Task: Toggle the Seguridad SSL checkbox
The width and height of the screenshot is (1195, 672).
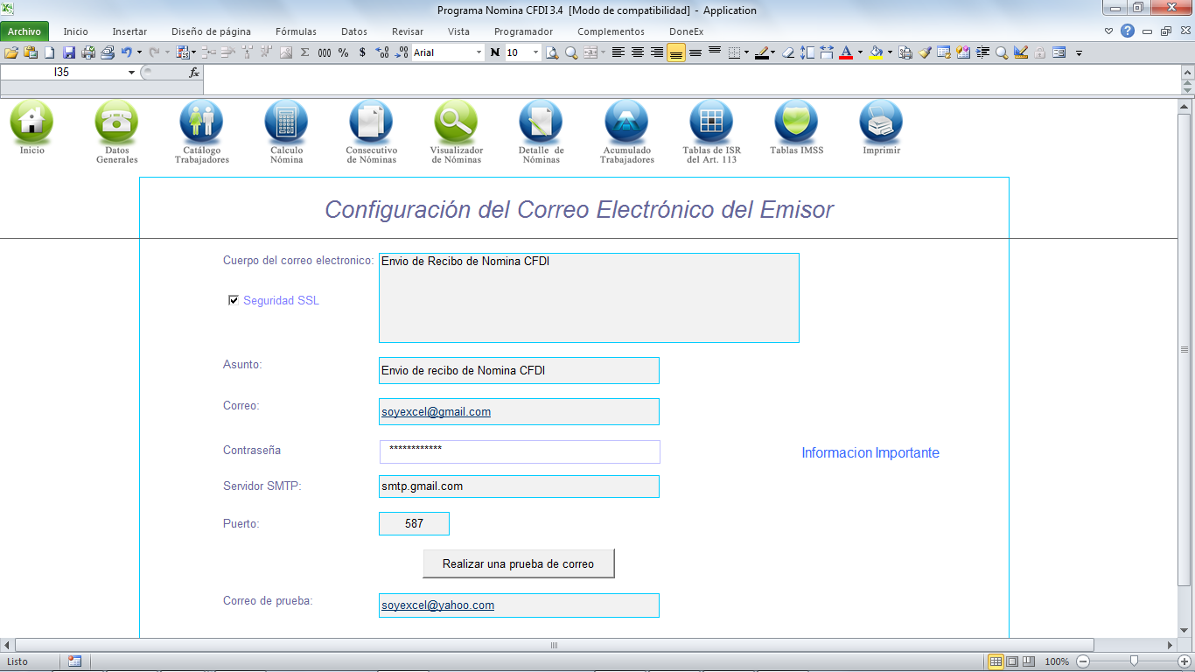Action: [234, 300]
